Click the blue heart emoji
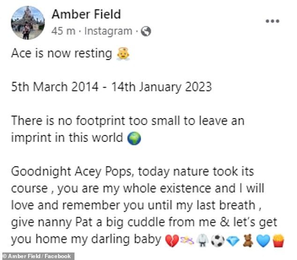297x260 pixels. click(x=263, y=241)
